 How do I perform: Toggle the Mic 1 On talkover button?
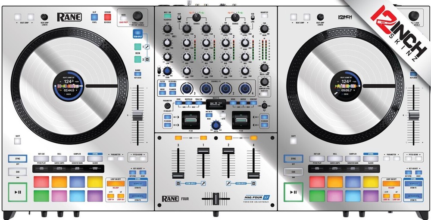click(x=168, y=16)
